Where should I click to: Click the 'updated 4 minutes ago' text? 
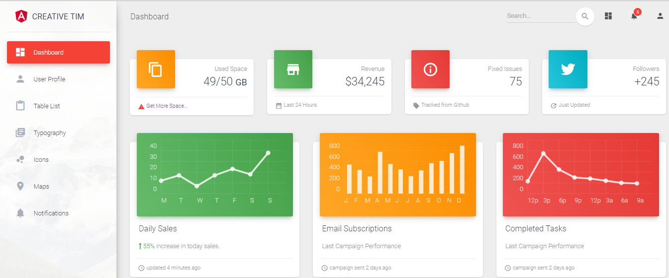[x=174, y=268]
